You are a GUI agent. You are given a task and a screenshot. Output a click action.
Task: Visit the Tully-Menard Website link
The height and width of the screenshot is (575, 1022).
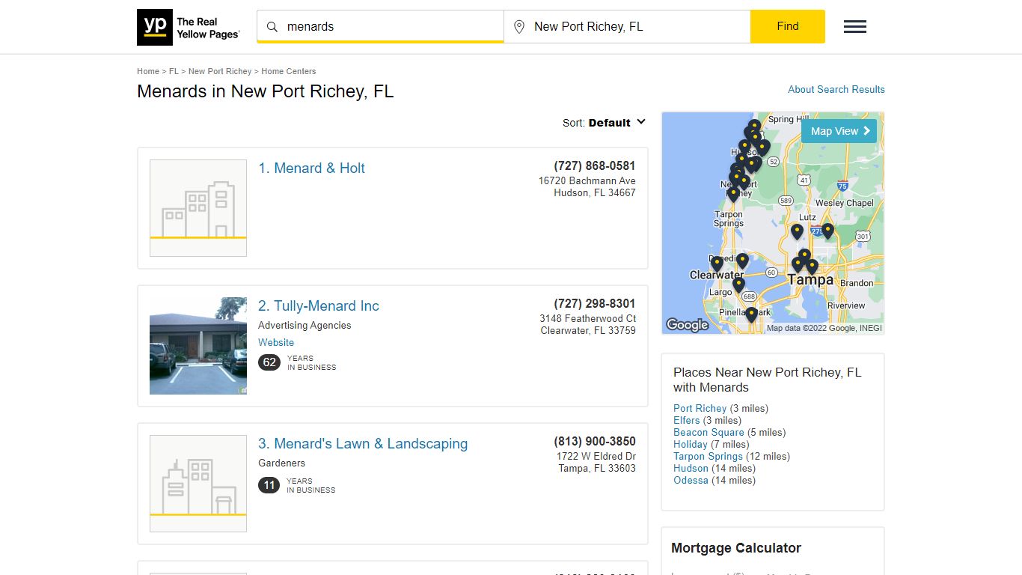click(276, 342)
